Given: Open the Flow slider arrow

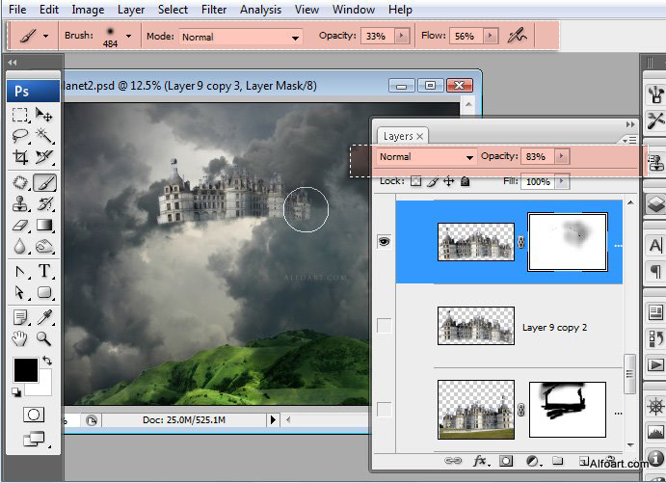Looking at the screenshot, I should coord(491,36).
